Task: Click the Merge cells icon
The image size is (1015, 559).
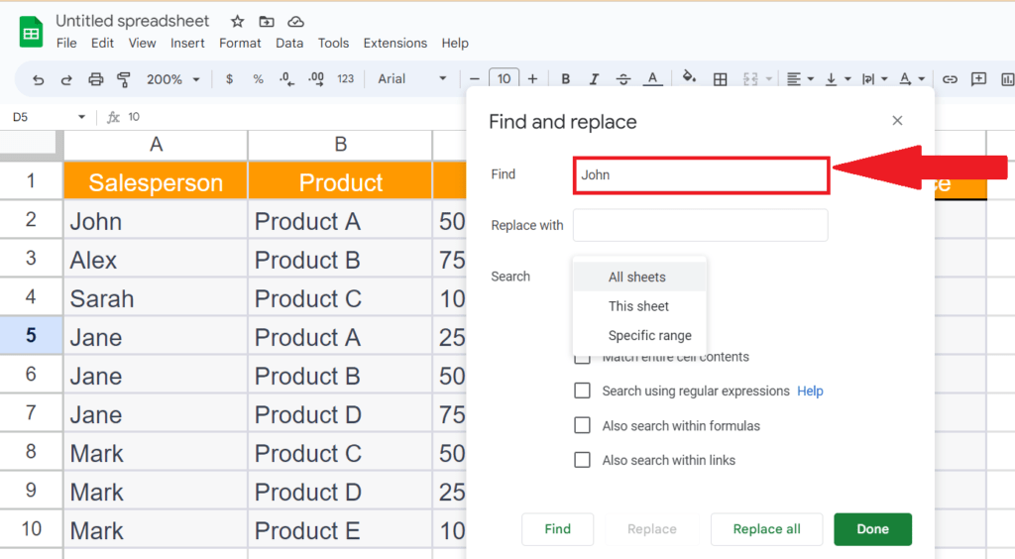Action: point(750,79)
